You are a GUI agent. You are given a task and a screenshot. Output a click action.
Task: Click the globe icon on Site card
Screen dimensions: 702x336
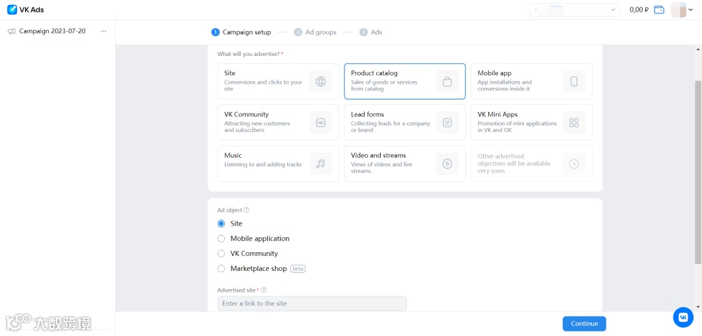point(320,81)
